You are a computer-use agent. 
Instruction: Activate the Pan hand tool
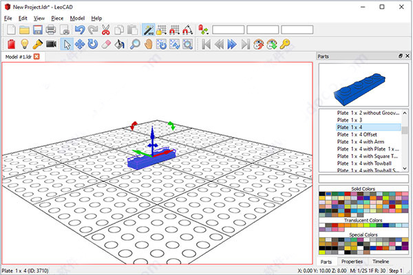pyautogui.click(x=149, y=44)
